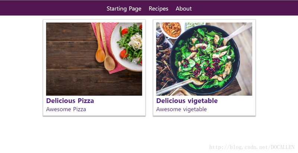This screenshot has height=153, width=298.
Task: Go to the Recipes page
Action: [x=159, y=9]
